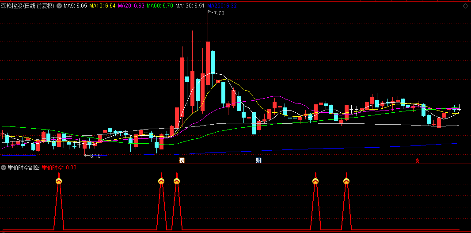Select the 深粮控股(日线.前复权) chart title

(28, 5)
